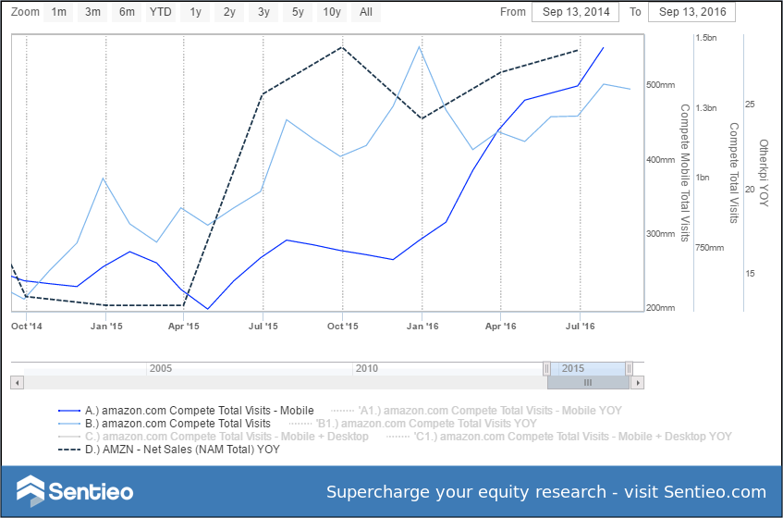
Task: Enable series C1 Mobile + Desktop YOY
Action: click(558, 437)
